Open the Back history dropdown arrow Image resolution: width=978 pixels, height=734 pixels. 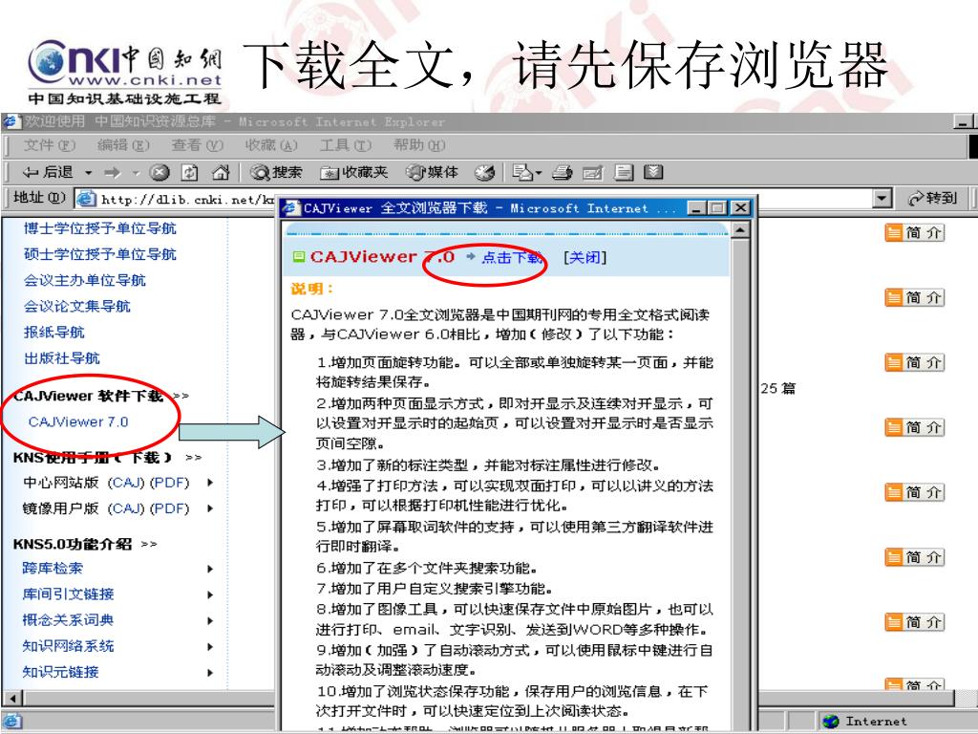point(89,173)
